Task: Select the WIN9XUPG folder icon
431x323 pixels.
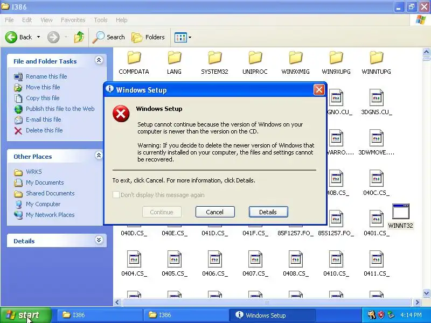Action: 336,58
